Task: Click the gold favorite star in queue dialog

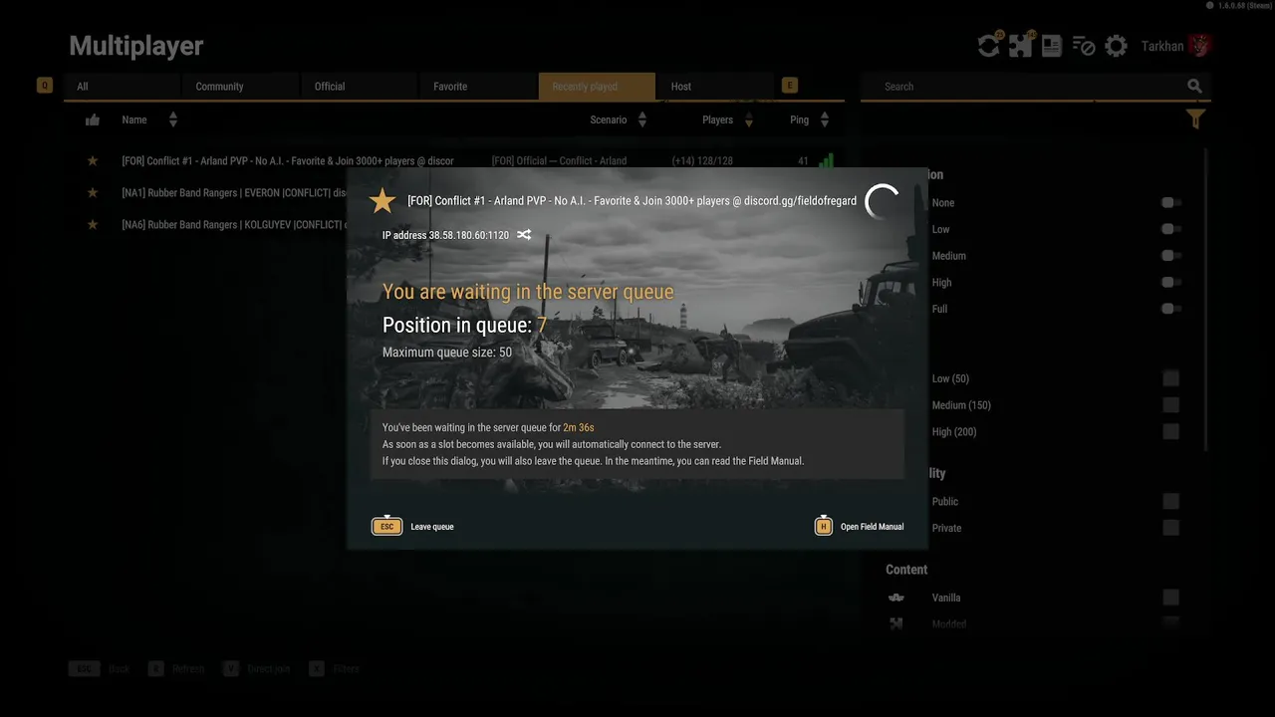Action: tap(382, 201)
